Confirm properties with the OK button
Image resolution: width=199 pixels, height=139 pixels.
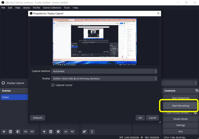[x=140, y=118]
